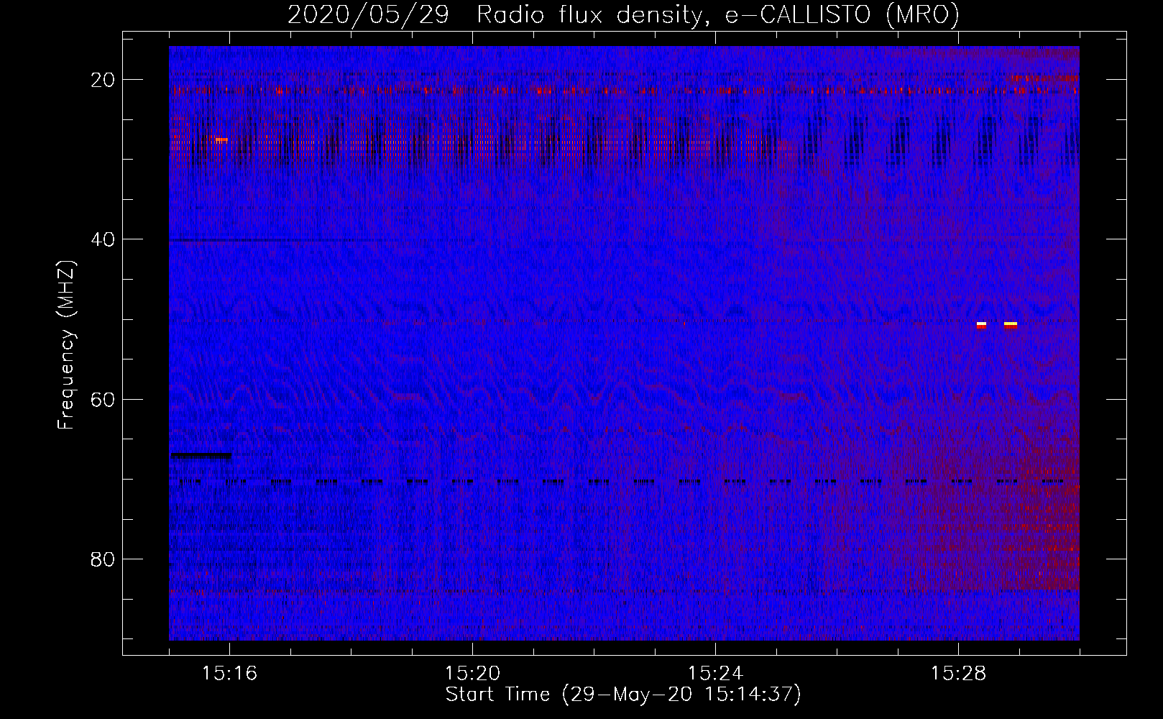Click the "Start Time (29-May-20 15:14:37)" label

tap(623, 695)
